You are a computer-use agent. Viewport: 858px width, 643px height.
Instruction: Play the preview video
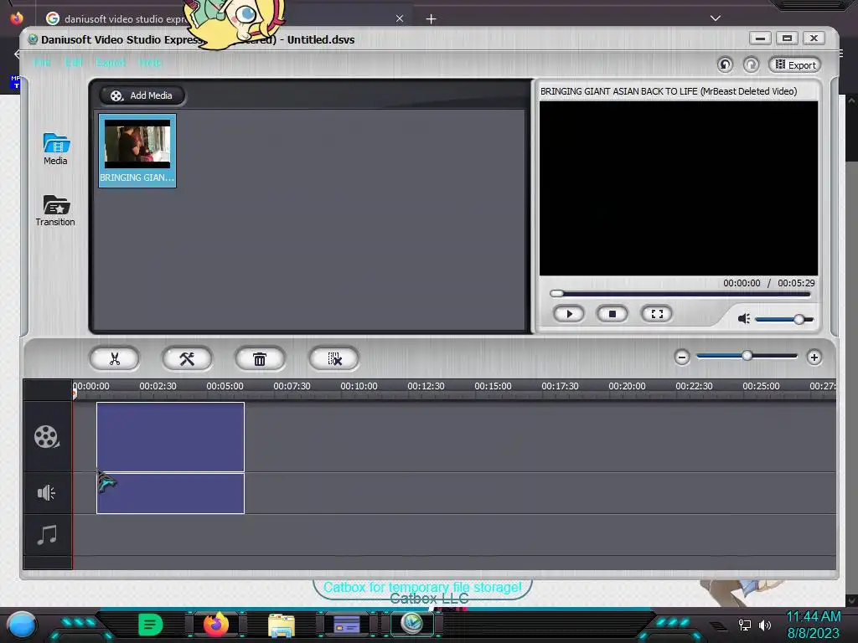pos(569,314)
